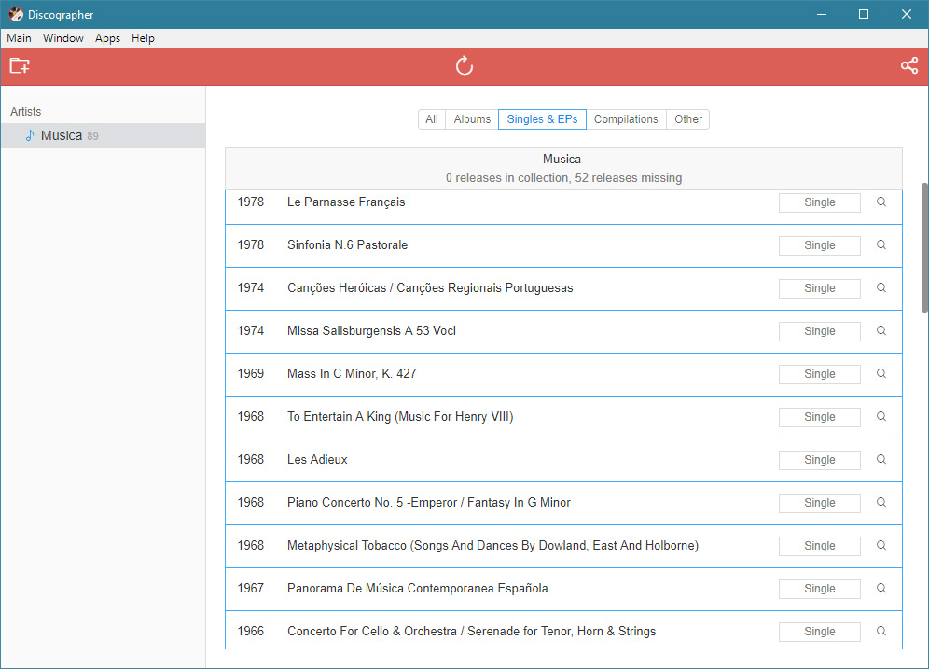This screenshot has height=669, width=929.
Task: Click the add folder icon
Action: point(20,66)
